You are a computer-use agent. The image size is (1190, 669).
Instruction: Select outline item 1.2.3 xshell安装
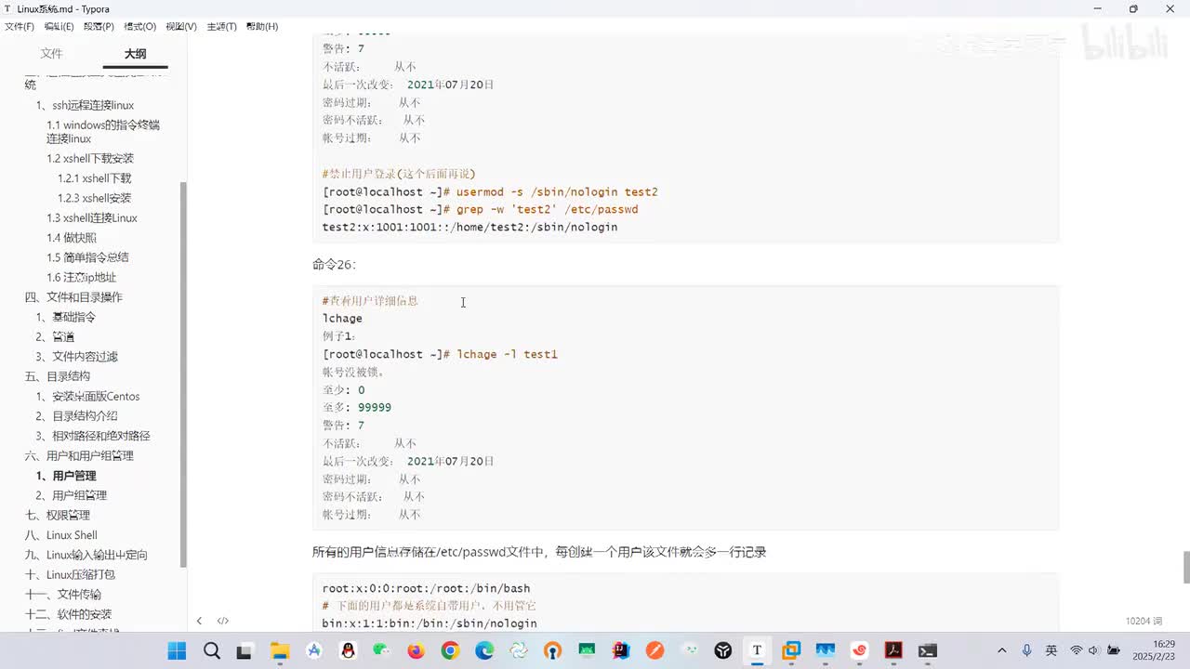94,198
